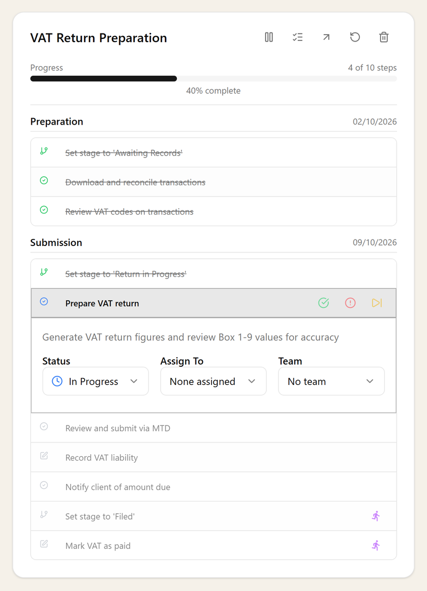This screenshot has width=427, height=591.
Task: Click edit icon beside Record VAT liability
Action: click(44, 455)
